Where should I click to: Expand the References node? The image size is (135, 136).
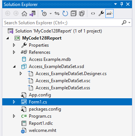click(x=14, y=52)
